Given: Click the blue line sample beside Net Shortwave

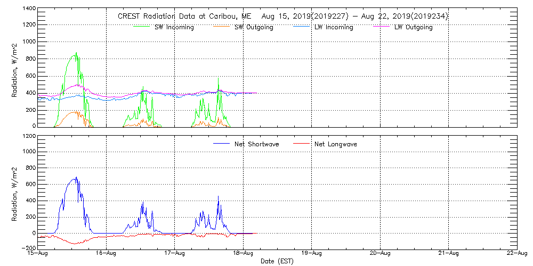Looking at the screenshot, I should (x=221, y=144).
